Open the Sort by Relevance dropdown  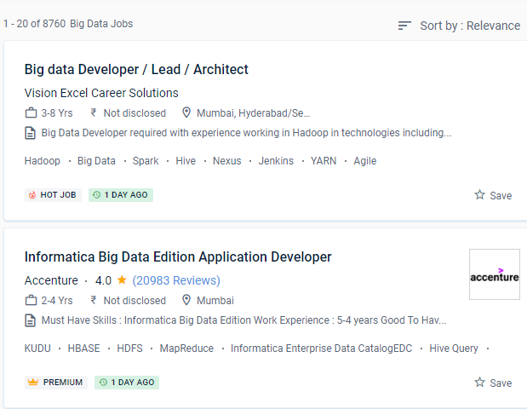(469, 26)
